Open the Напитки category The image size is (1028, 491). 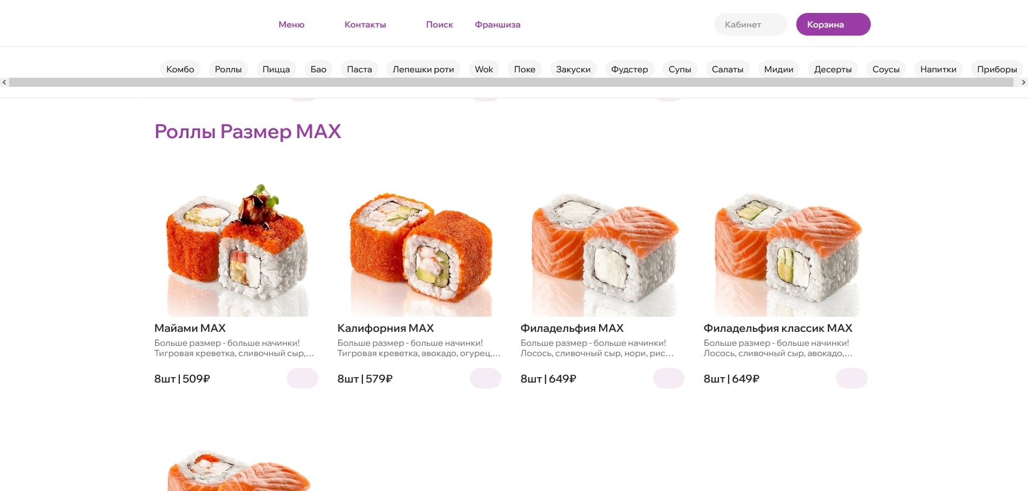pyautogui.click(x=938, y=69)
